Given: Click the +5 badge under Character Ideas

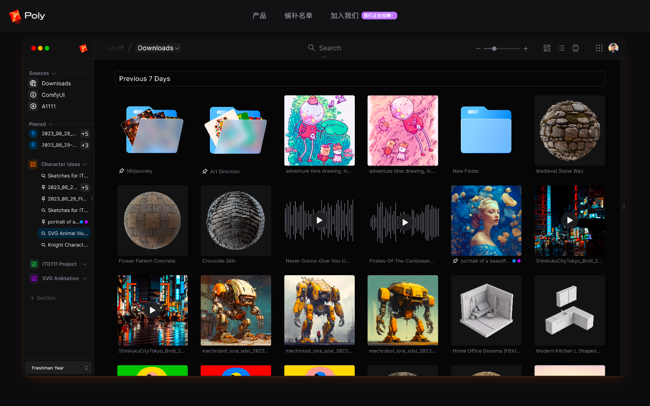Looking at the screenshot, I should pos(85,187).
